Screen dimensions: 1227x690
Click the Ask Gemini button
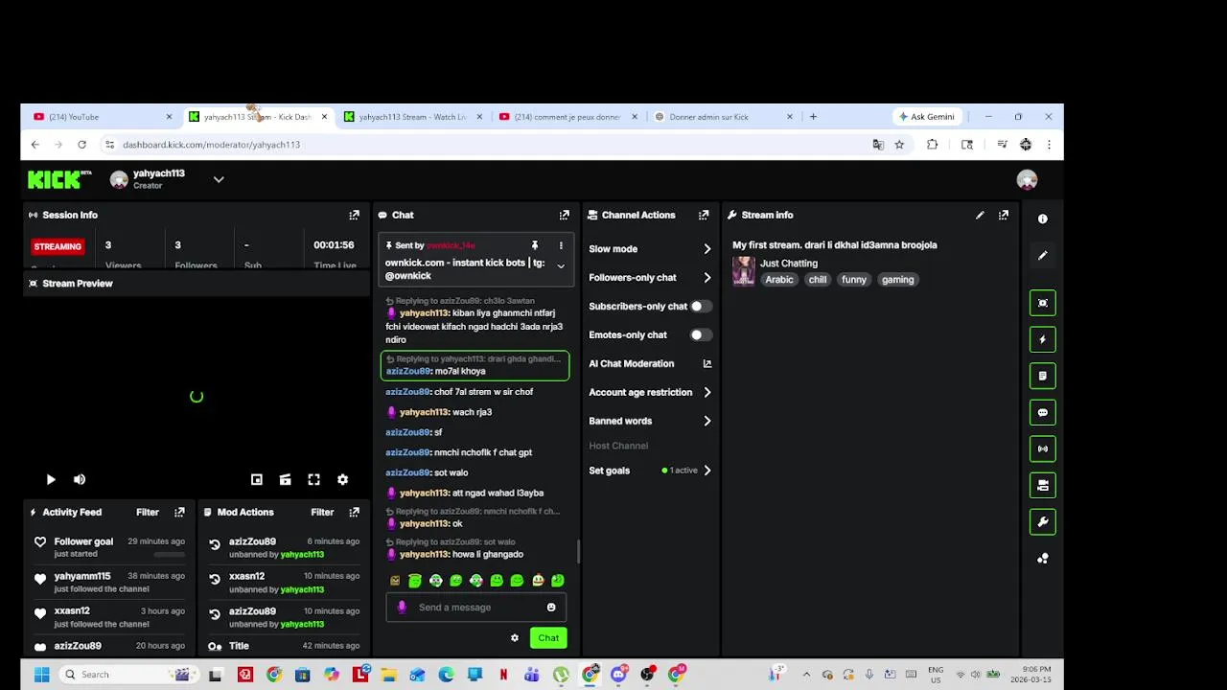click(x=926, y=117)
